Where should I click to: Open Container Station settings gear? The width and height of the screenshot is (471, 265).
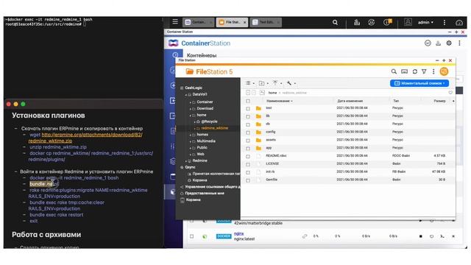449,43
